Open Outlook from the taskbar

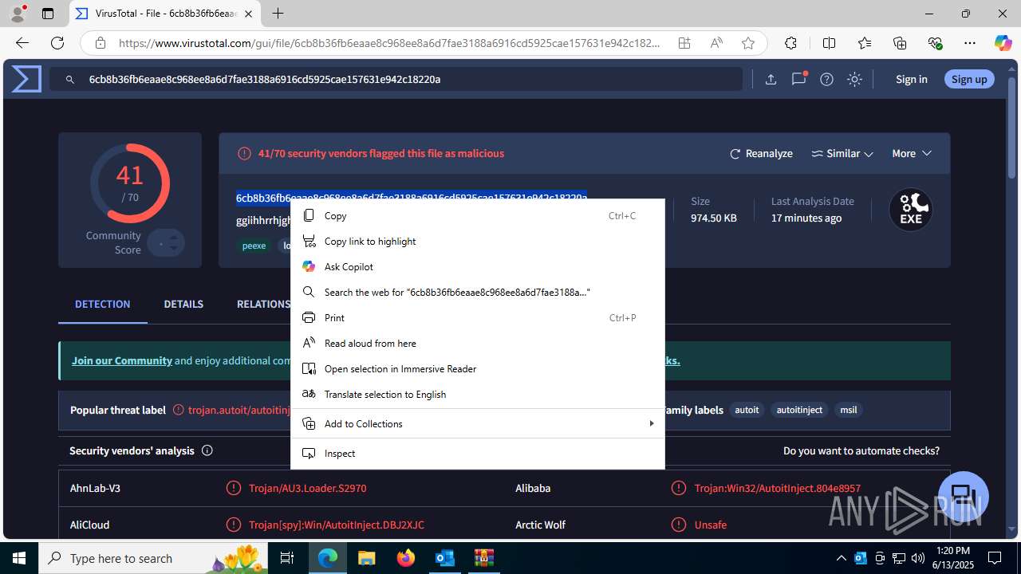444,558
